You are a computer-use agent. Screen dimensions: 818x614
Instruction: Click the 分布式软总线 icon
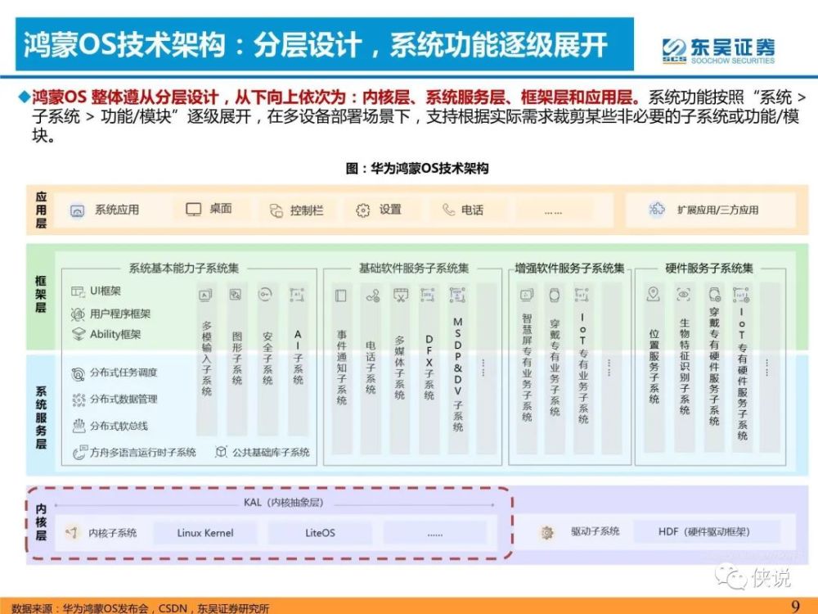(x=79, y=426)
